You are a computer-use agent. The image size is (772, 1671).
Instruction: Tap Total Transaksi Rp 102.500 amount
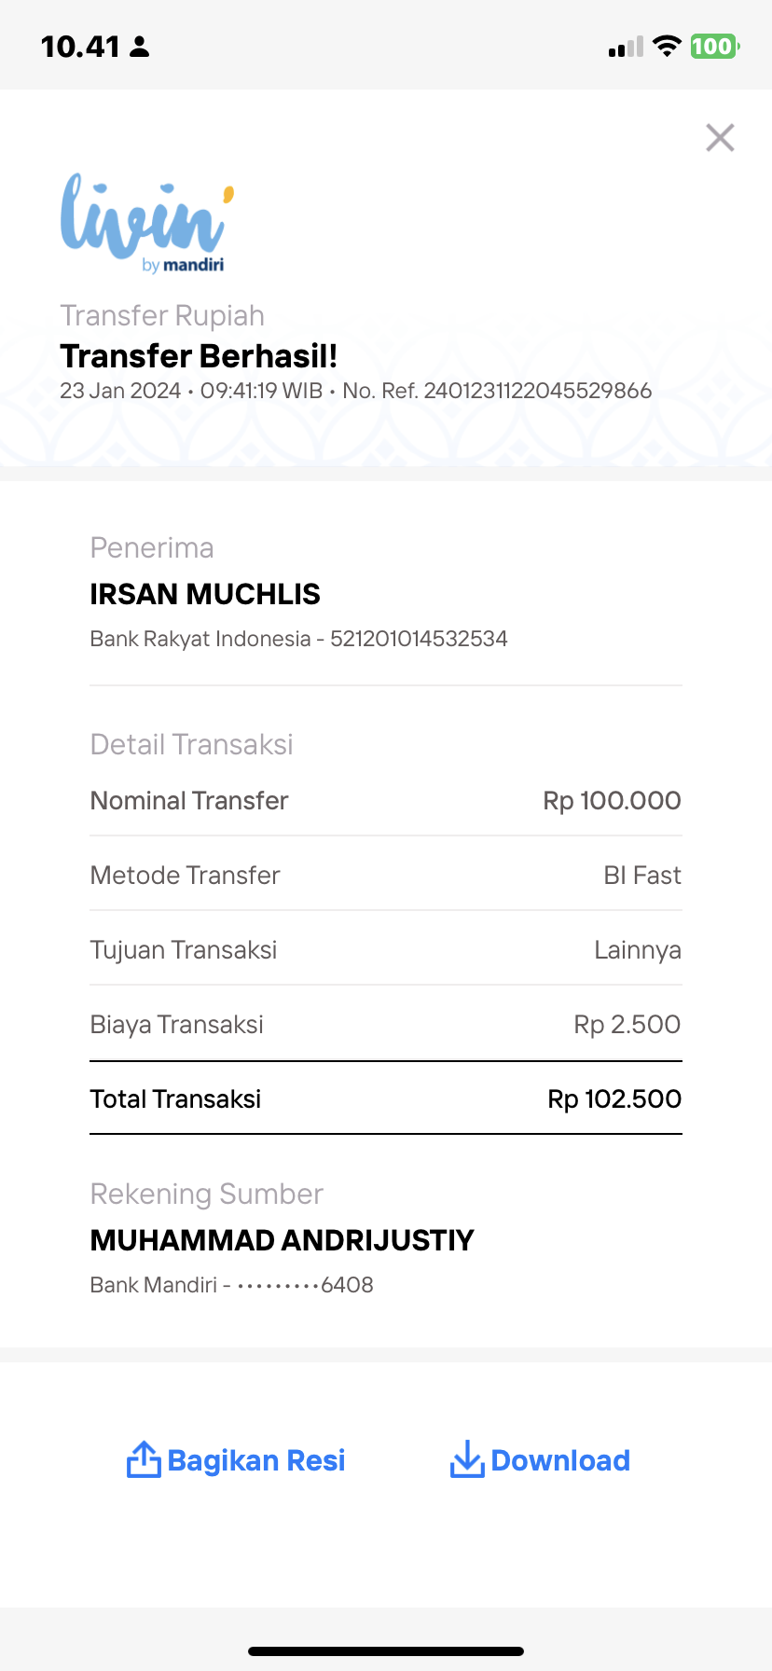[x=614, y=1098]
